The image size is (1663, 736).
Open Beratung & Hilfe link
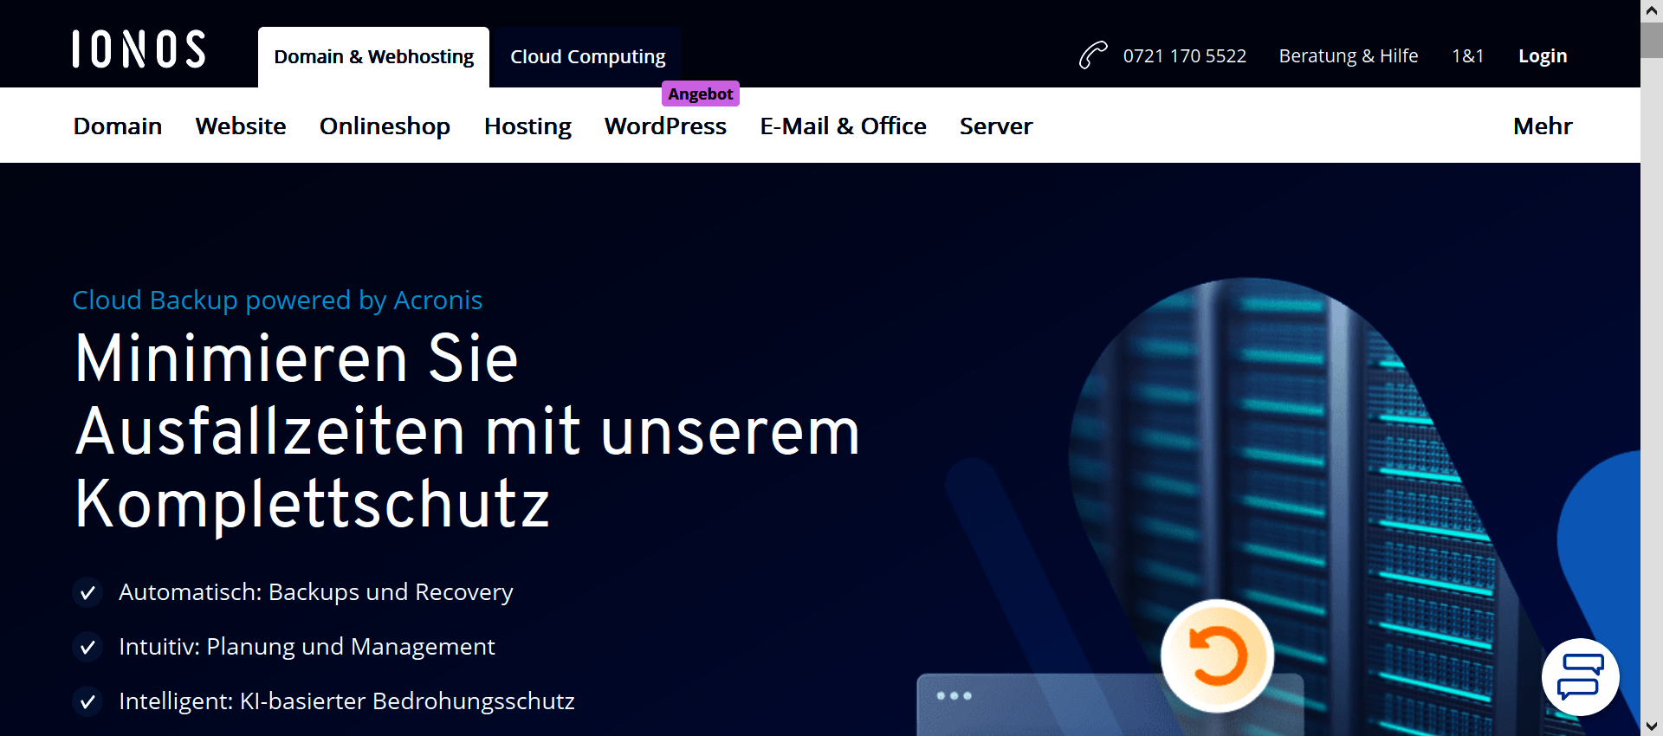(1349, 56)
